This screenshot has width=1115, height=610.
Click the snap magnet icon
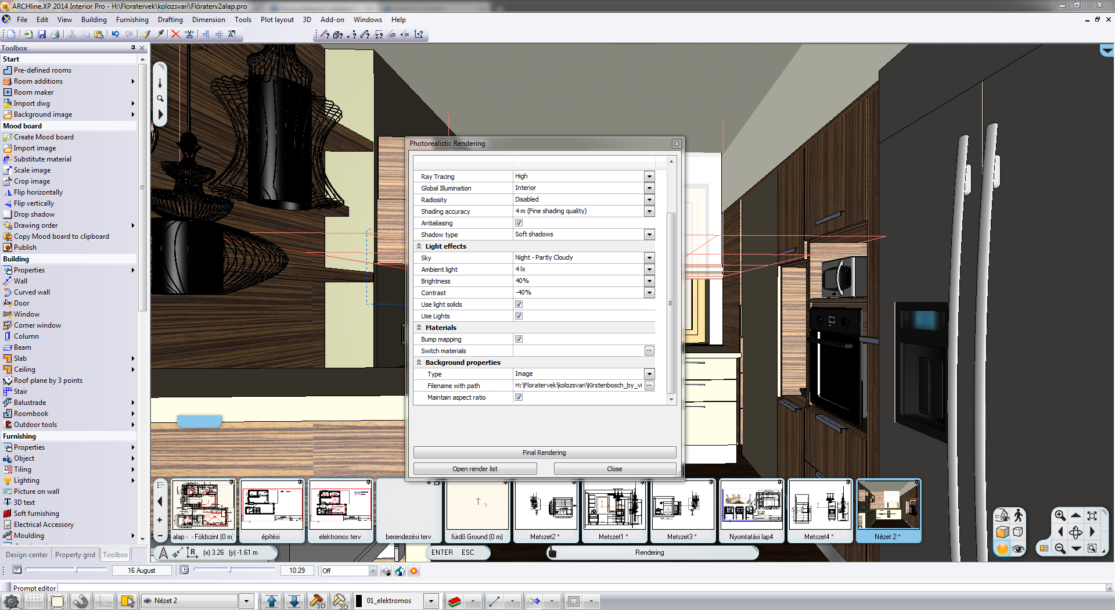pos(80,601)
